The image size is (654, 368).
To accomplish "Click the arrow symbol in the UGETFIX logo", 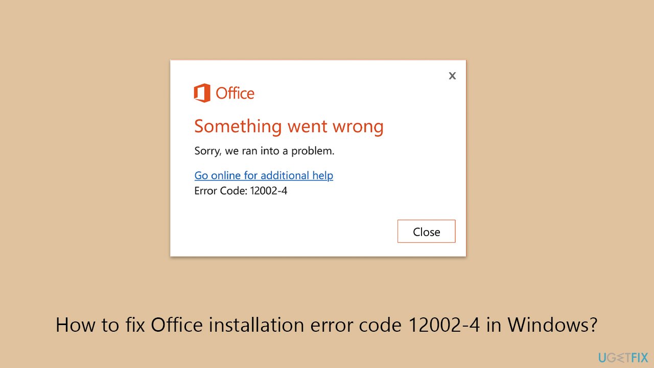I will pos(621,357).
